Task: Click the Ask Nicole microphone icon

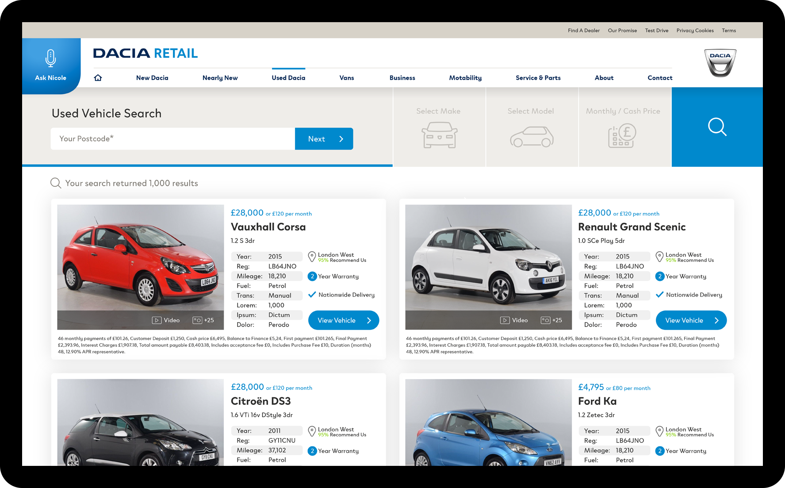Action: pos(51,58)
